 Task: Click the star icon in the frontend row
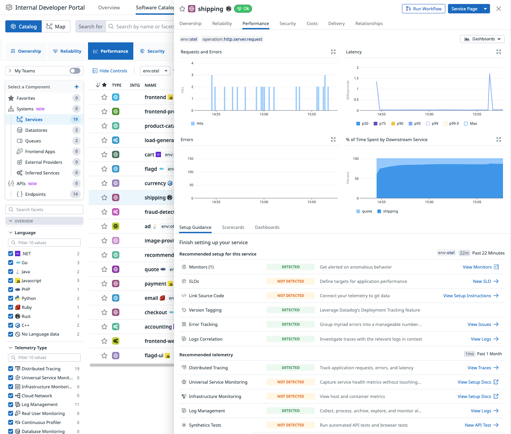click(104, 97)
